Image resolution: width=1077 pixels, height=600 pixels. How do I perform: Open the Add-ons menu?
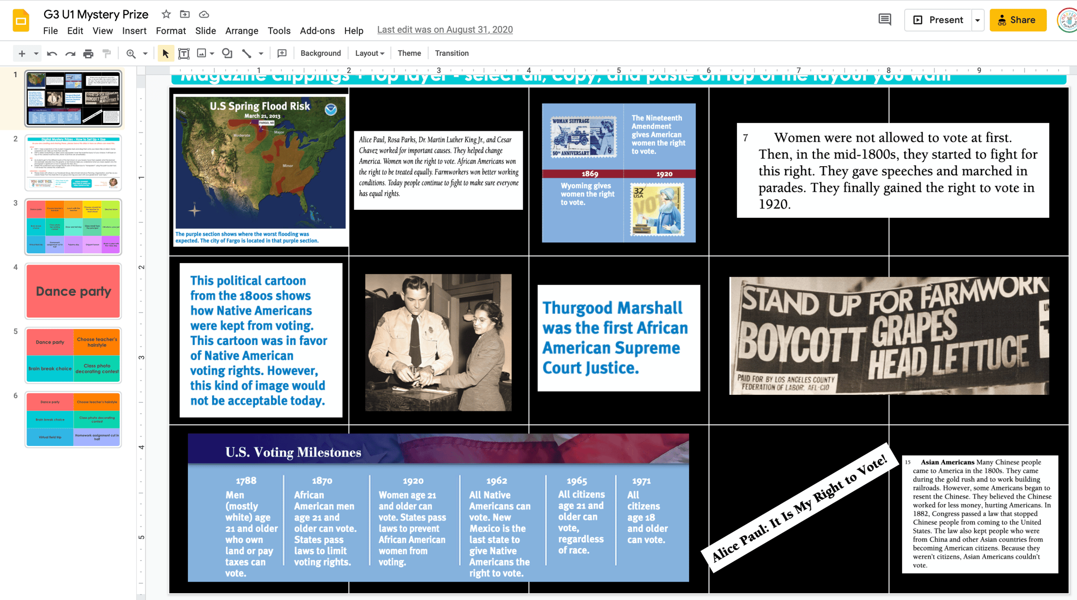[317, 31]
